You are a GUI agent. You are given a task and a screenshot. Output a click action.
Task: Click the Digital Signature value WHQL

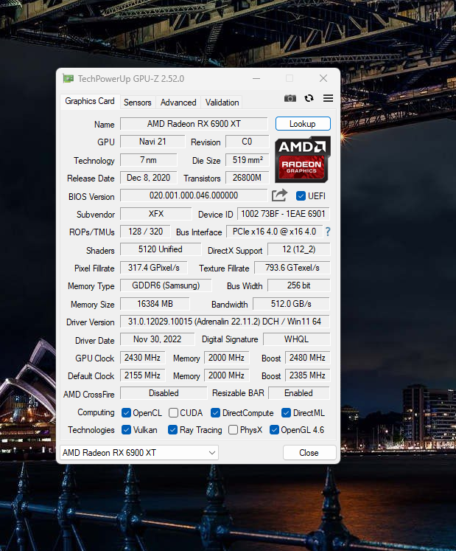coord(297,339)
